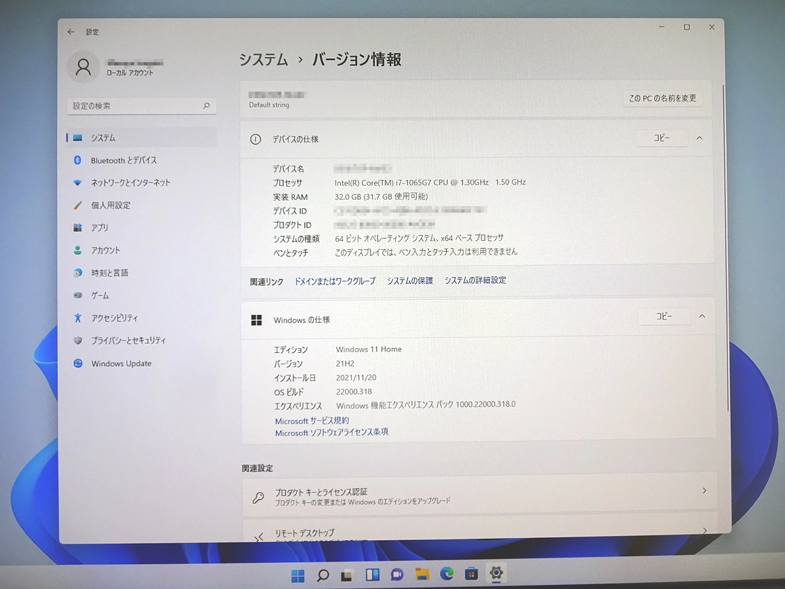Open taskbar Search icon
This screenshot has height=589, width=785.
(323, 575)
